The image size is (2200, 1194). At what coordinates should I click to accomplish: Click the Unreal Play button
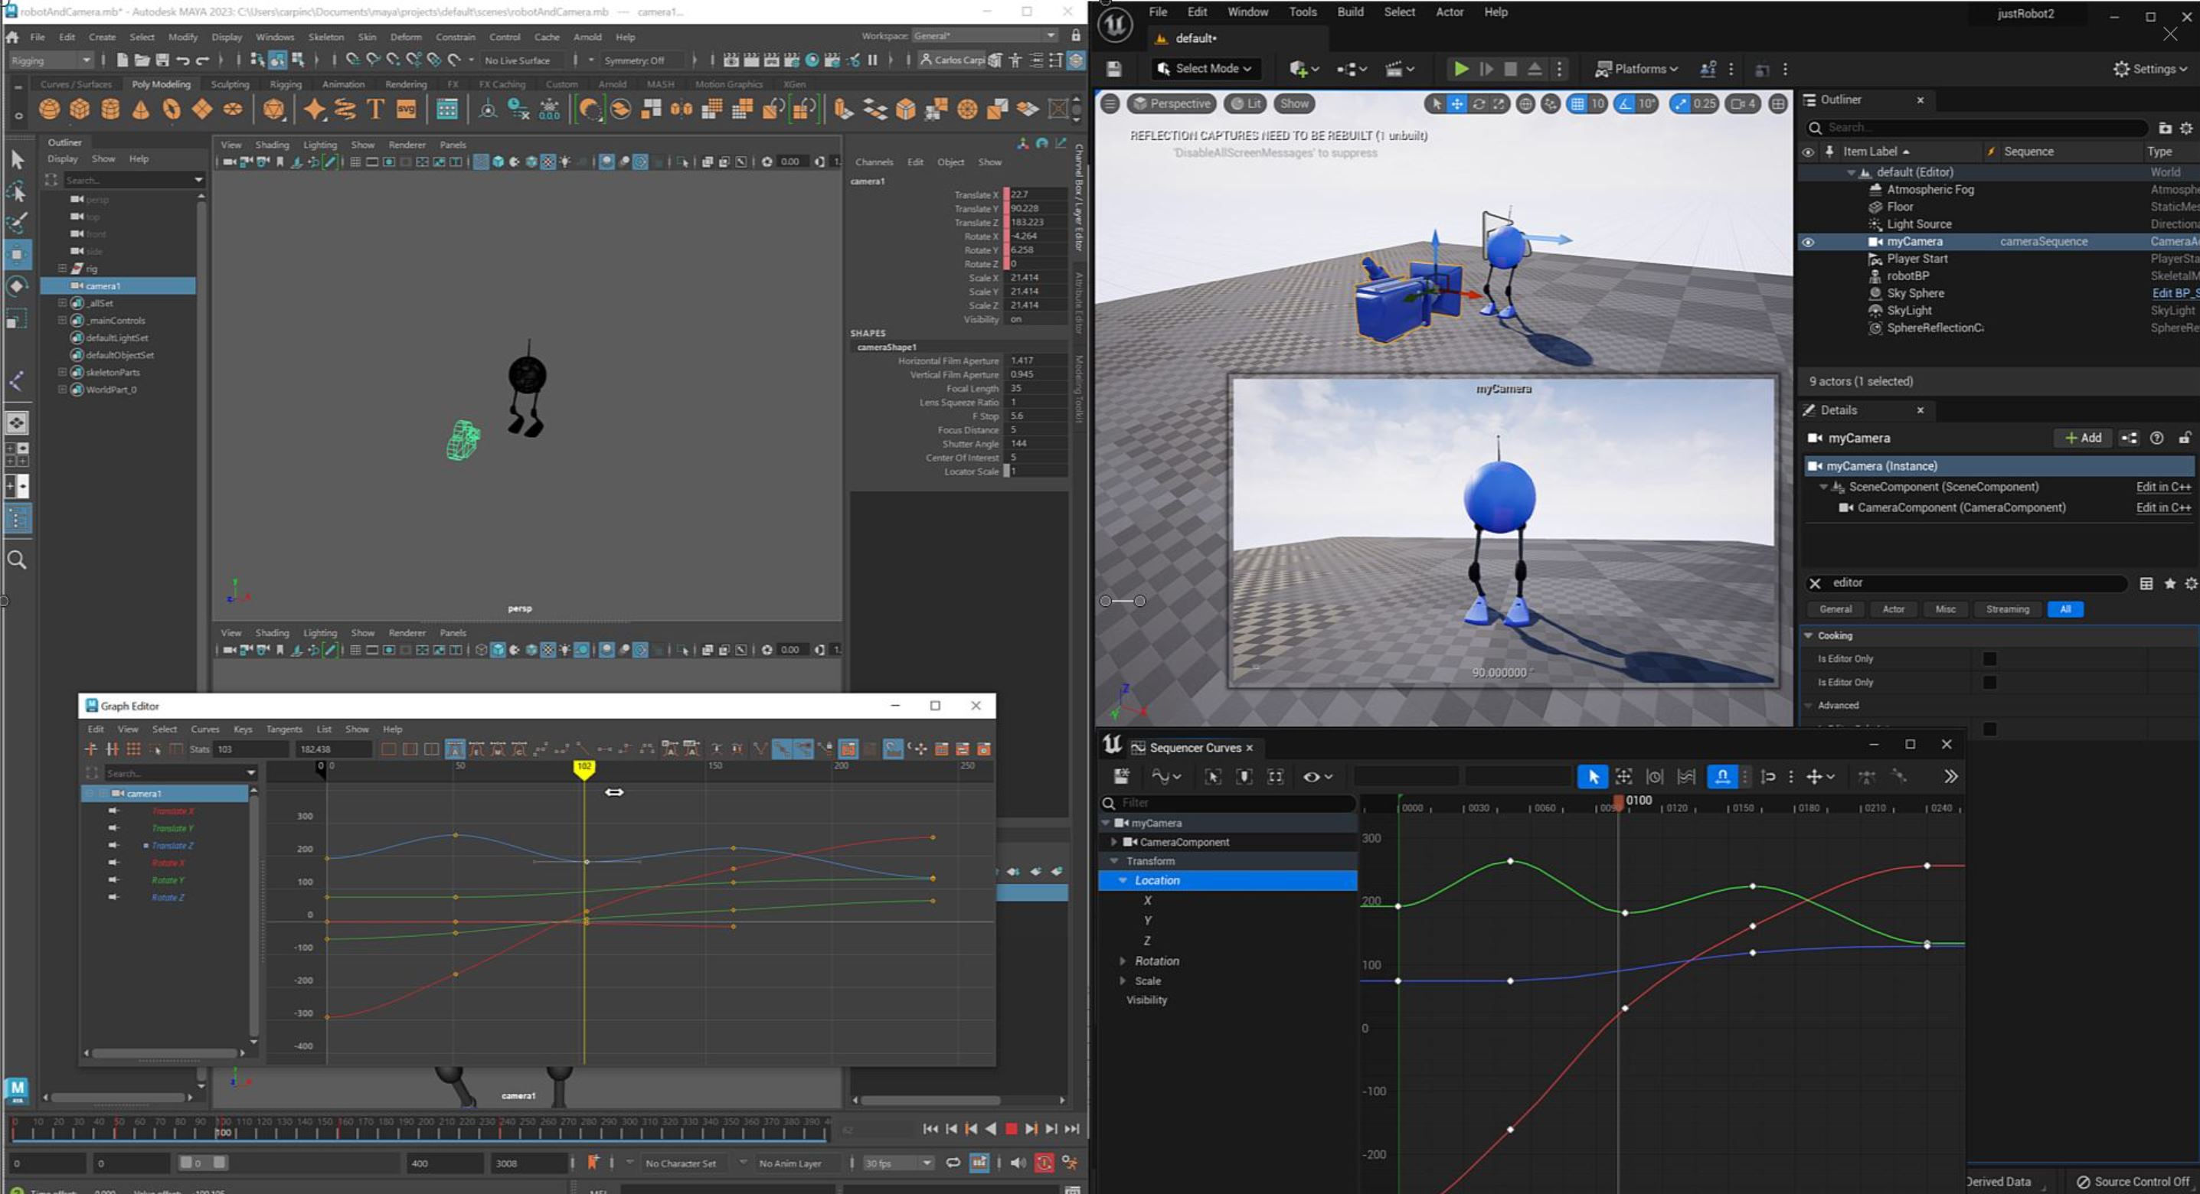click(x=1460, y=69)
